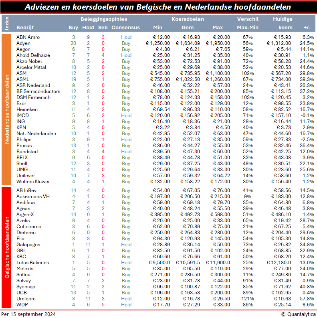Click Shell Buy consensus
This screenshot has width=317, height=318.
126,164
